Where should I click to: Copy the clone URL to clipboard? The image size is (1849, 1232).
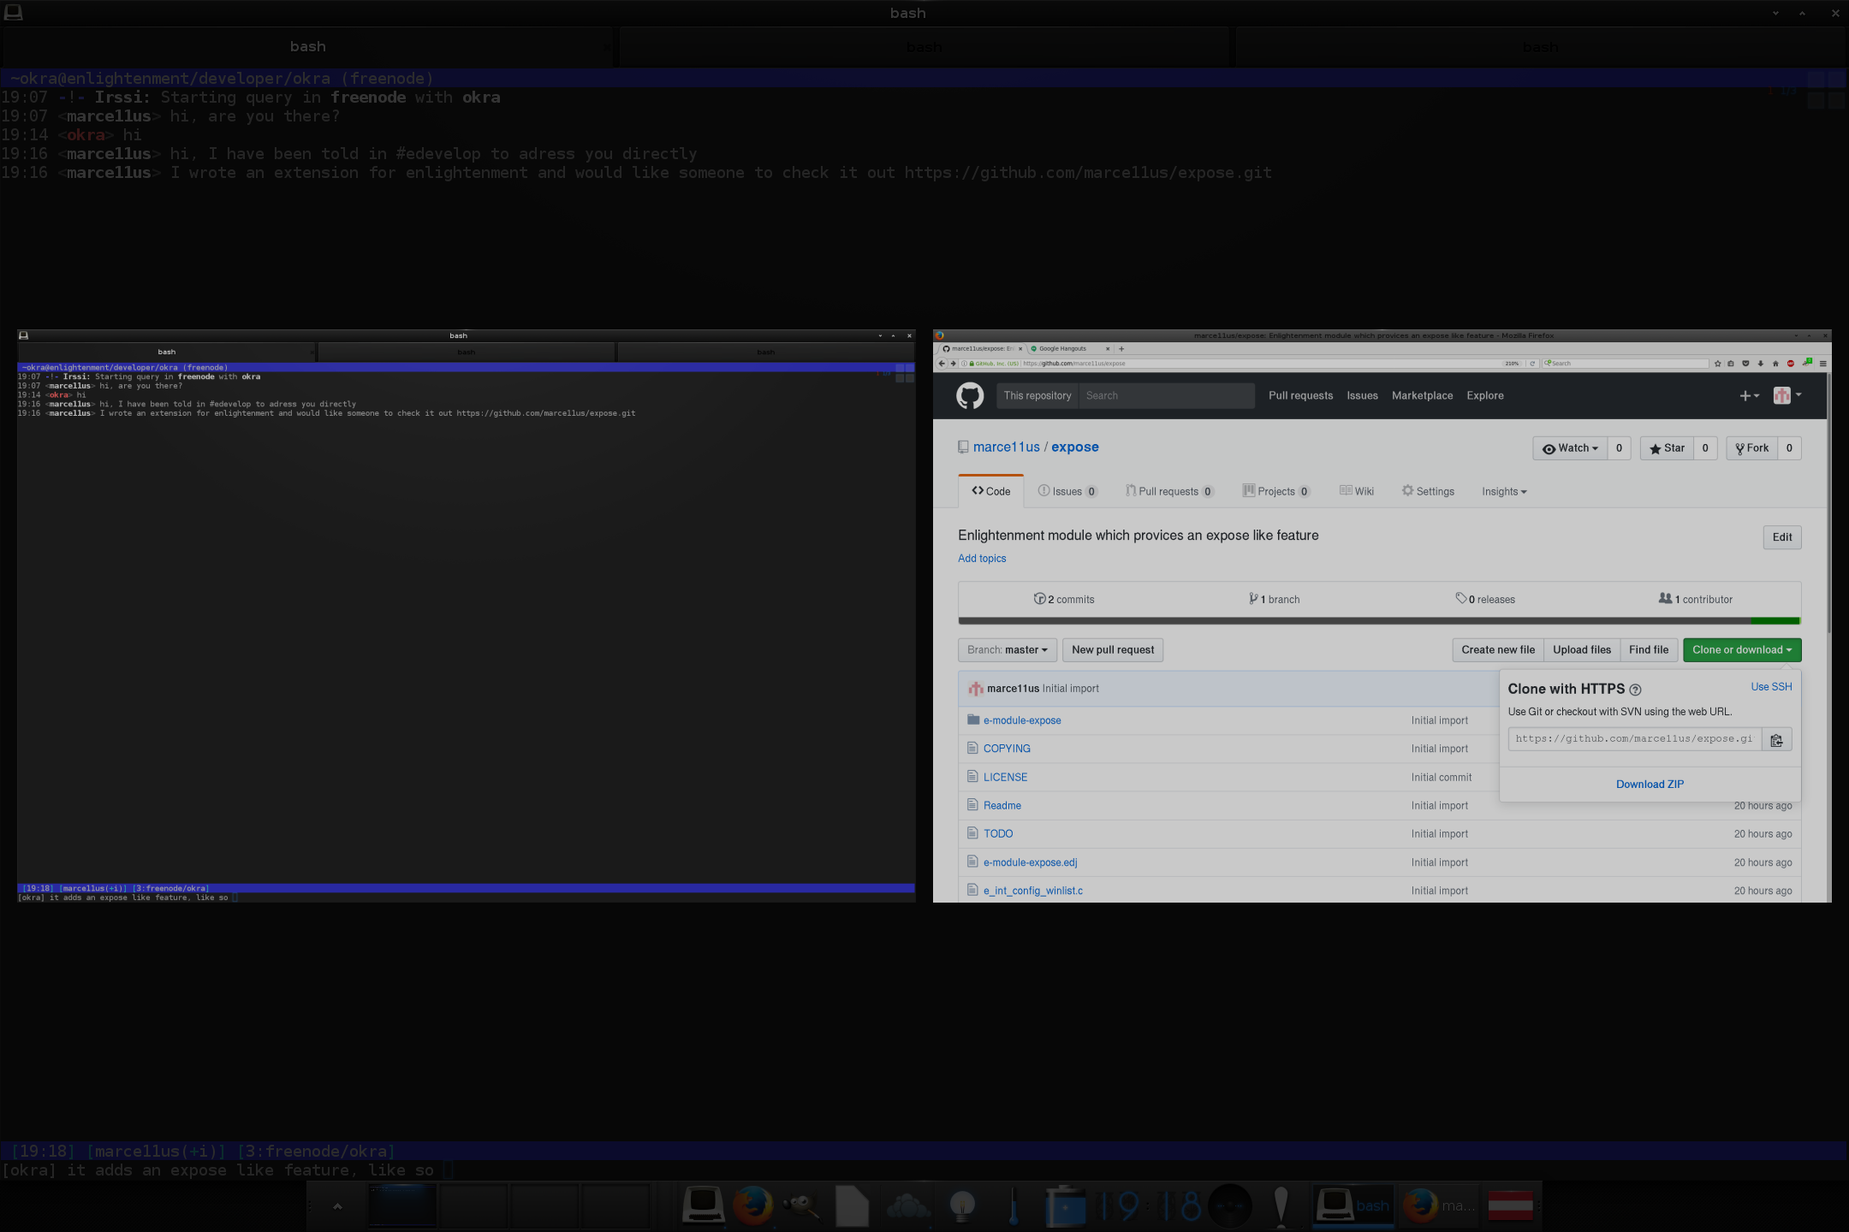tap(1776, 740)
